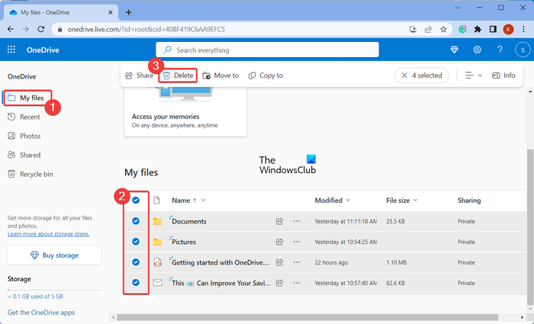This screenshot has height=324, width=534.
Task: Uncheck the Getting started with OneDrive checkbox
Action: [x=136, y=262]
